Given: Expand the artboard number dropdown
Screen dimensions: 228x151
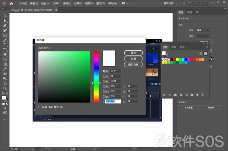Looking at the screenshot, I should point(204,36).
